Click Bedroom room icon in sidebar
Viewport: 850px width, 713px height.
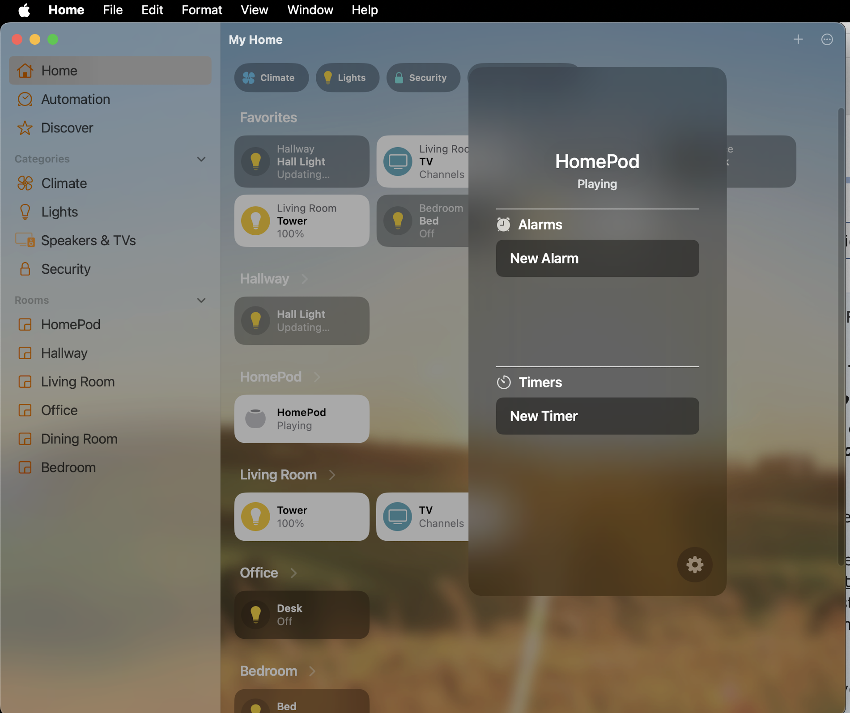pyautogui.click(x=25, y=467)
